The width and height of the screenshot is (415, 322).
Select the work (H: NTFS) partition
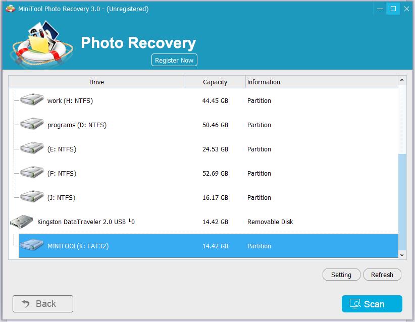point(203,100)
